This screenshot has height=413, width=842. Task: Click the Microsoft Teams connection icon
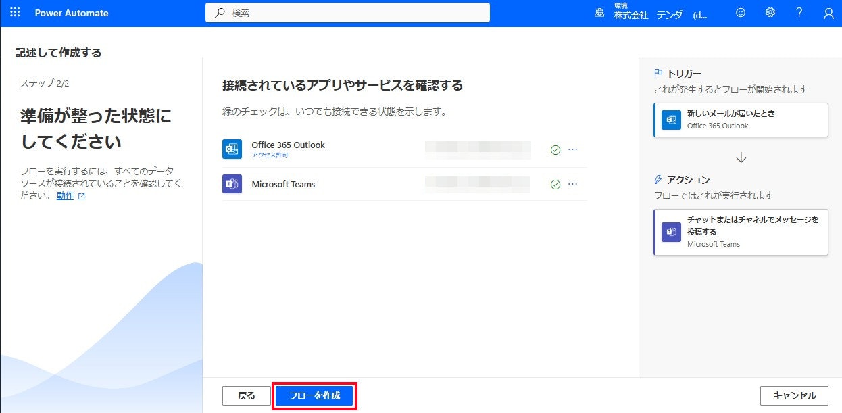pyautogui.click(x=232, y=184)
